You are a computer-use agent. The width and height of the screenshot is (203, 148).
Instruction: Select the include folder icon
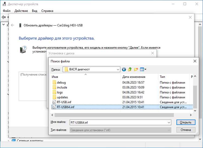pyautogui.click(x=54, y=87)
